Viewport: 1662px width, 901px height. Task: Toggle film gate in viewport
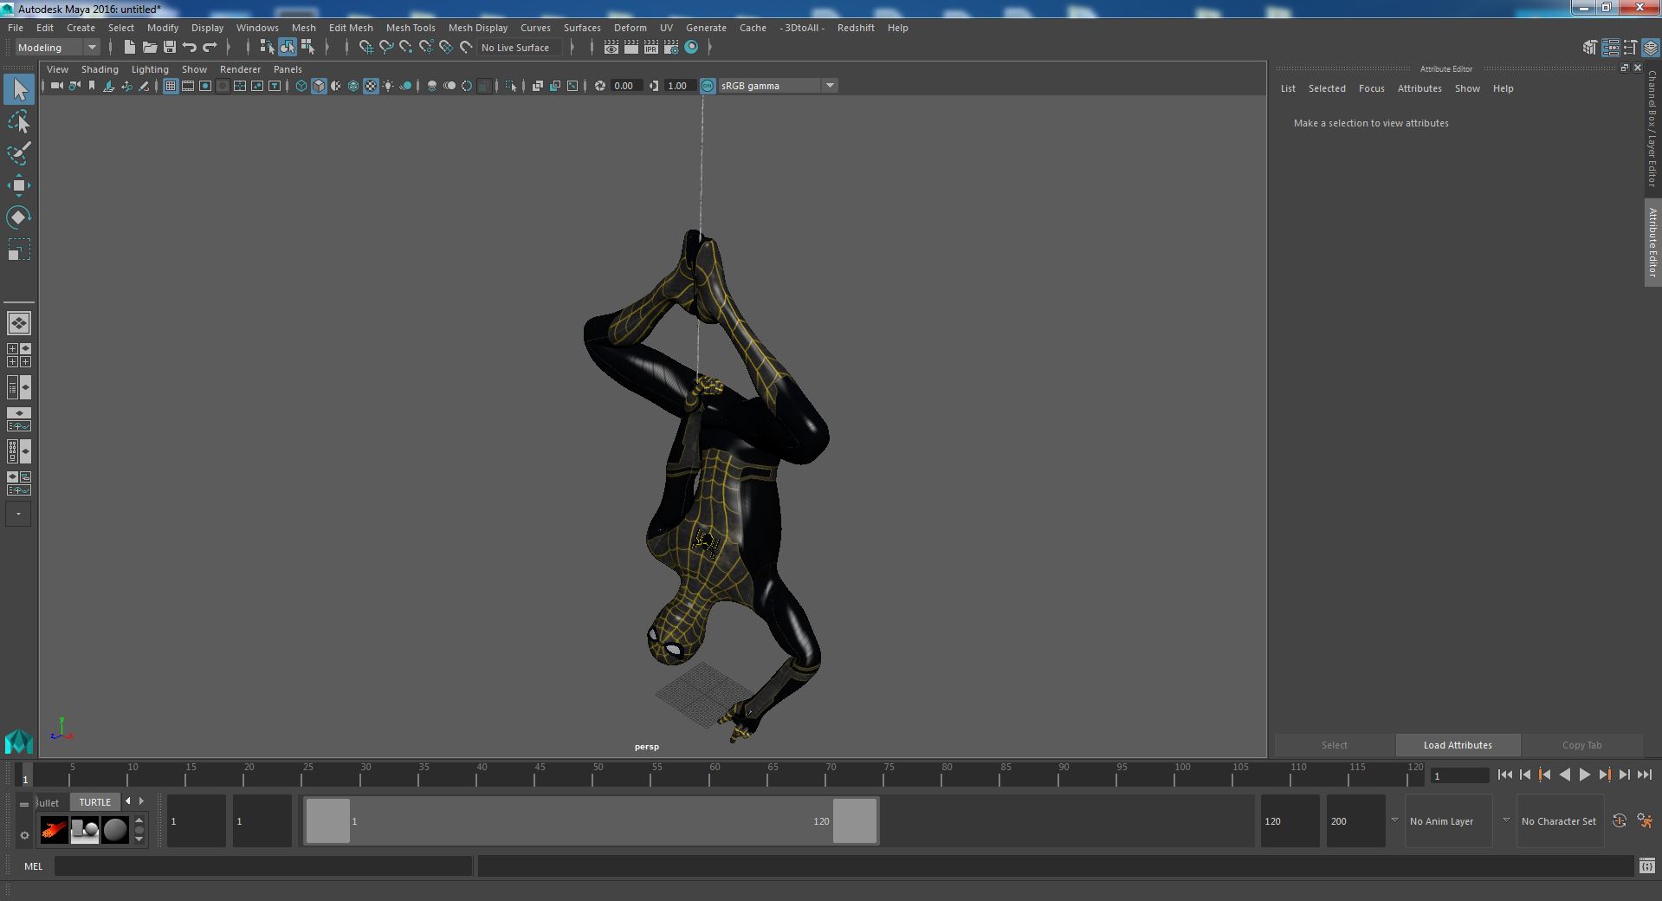[x=188, y=86]
